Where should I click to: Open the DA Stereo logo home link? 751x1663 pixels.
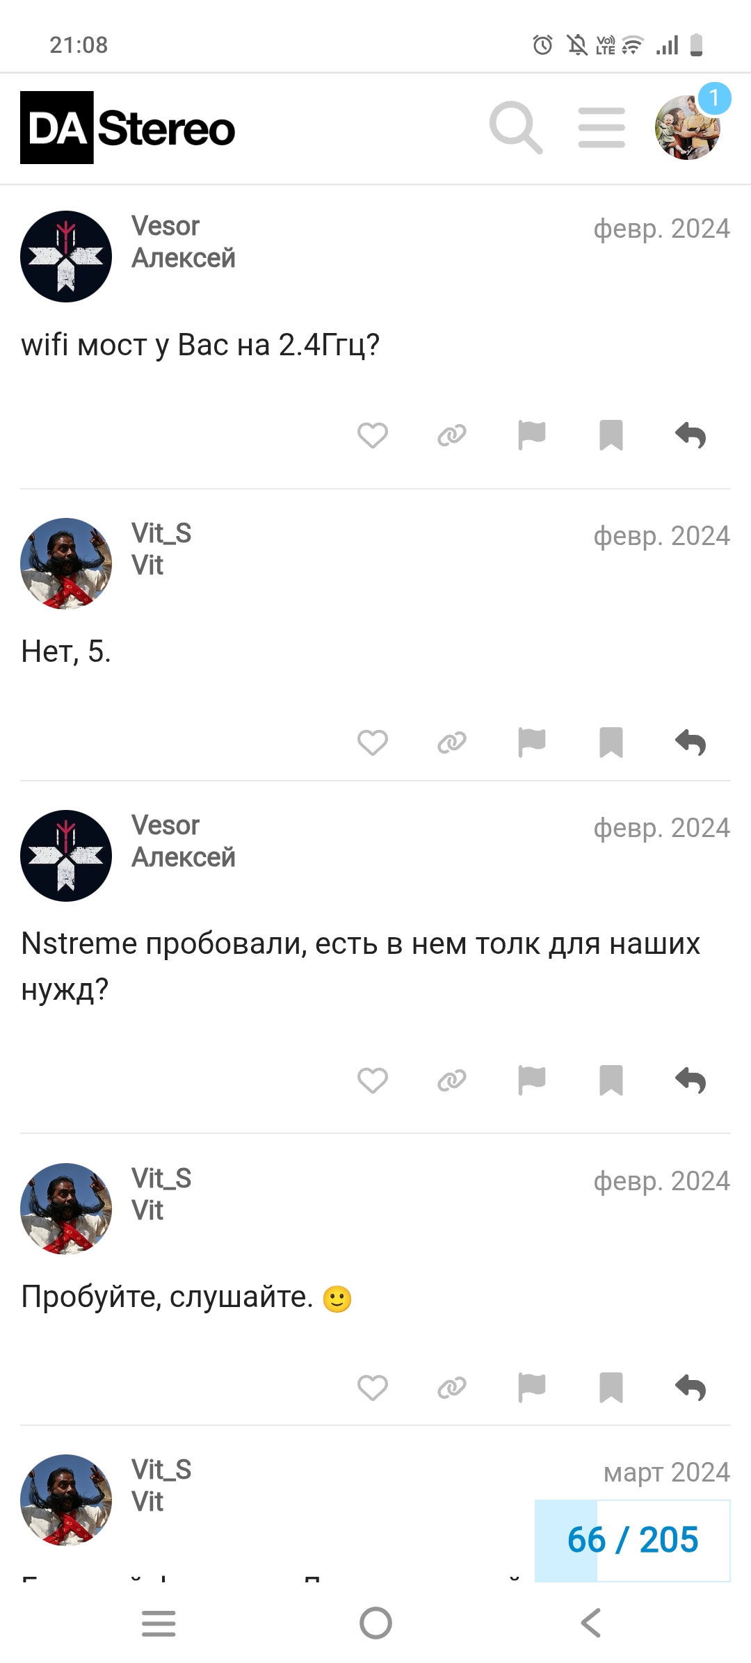coord(128,128)
